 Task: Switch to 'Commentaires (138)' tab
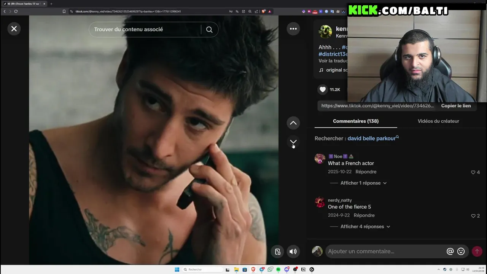click(x=356, y=121)
